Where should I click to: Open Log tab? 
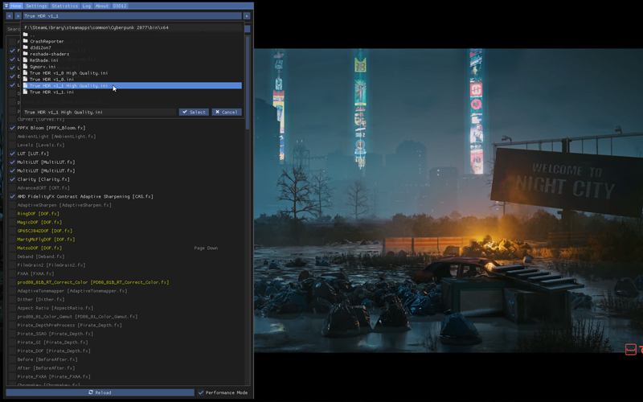pyautogui.click(x=87, y=6)
